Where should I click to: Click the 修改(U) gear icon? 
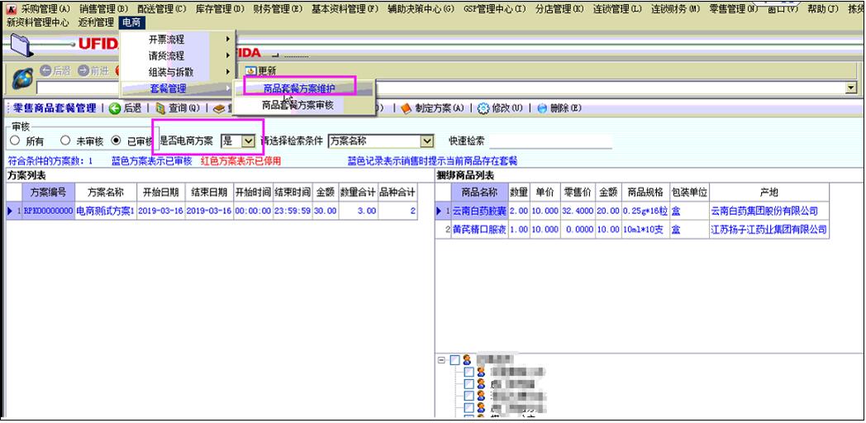483,109
